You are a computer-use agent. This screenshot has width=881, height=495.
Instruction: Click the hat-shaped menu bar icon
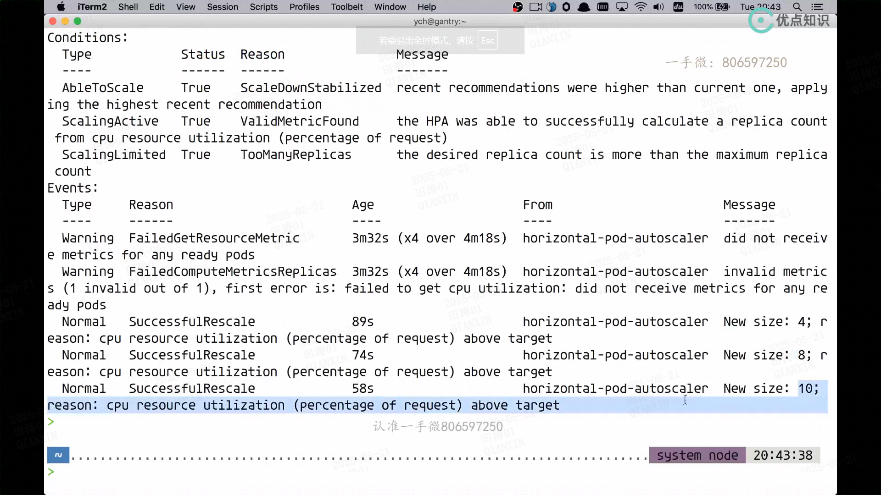click(x=584, y=7)
